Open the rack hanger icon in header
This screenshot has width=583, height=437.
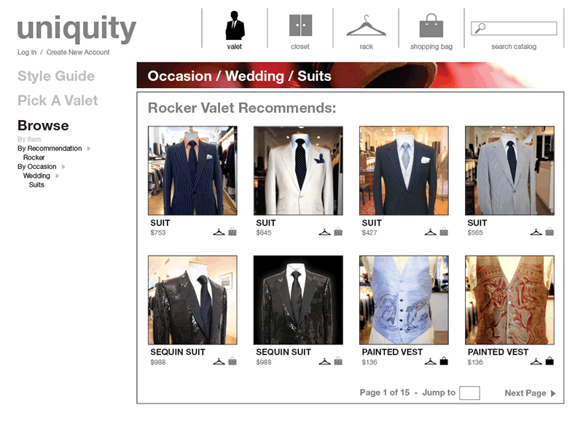[x=367, y=25]
